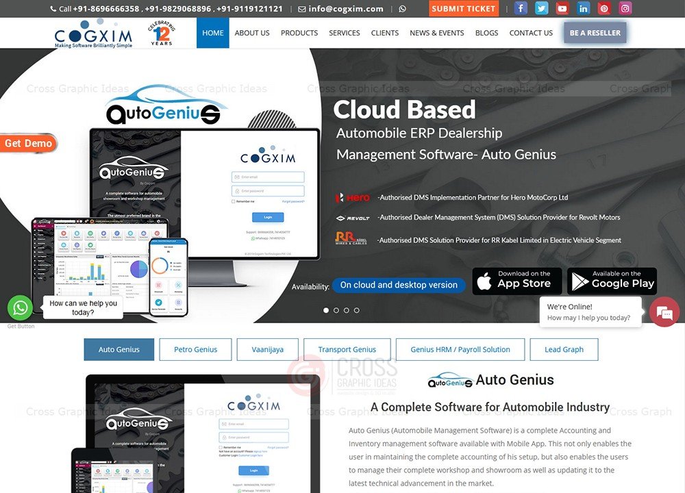The width and height of the screenshot is (685, 493).
Task: Open the CLIENTS menu item
Action: click(x=385, y=33)
